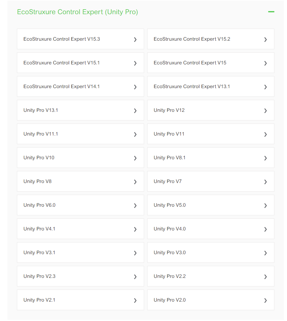Open Unity Pro V5.0

[x=170, y=205]
